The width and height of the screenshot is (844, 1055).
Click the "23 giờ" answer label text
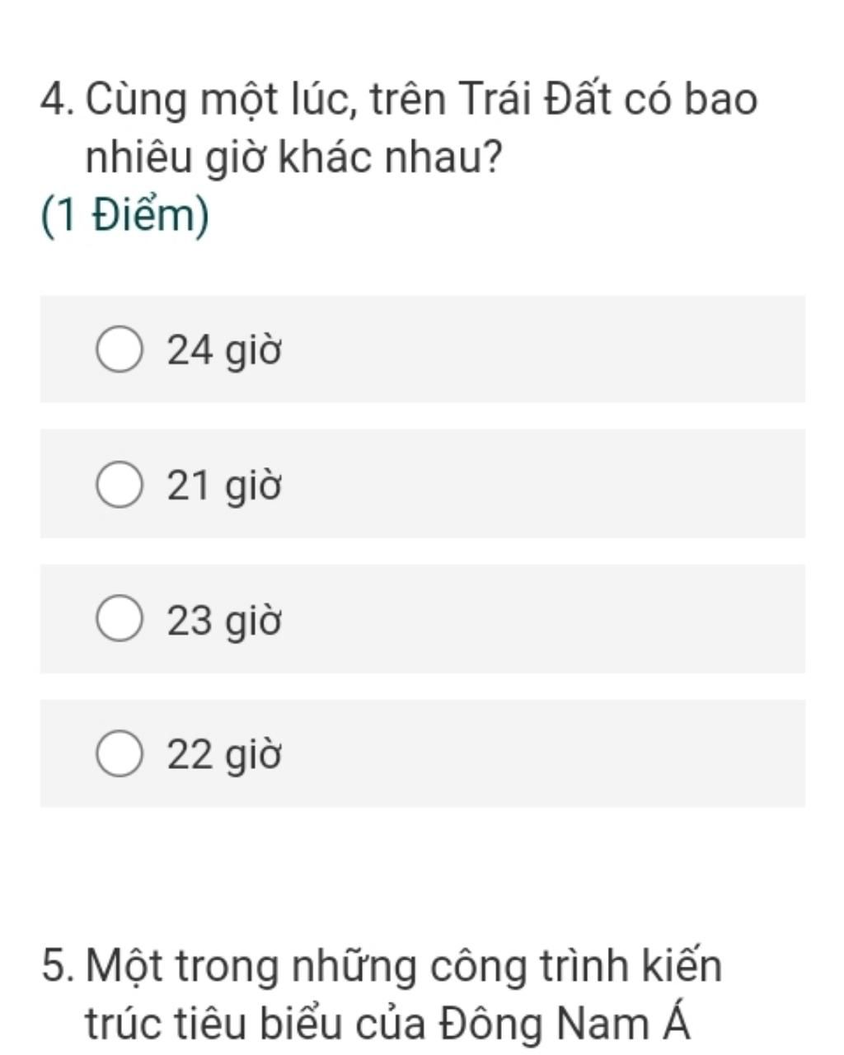224,620
